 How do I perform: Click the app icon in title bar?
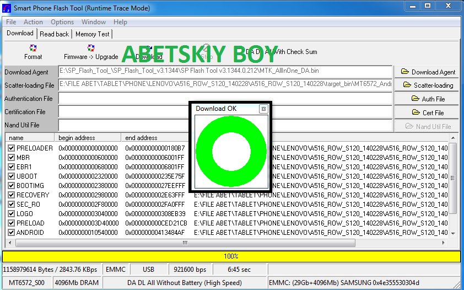click(7, 8)
